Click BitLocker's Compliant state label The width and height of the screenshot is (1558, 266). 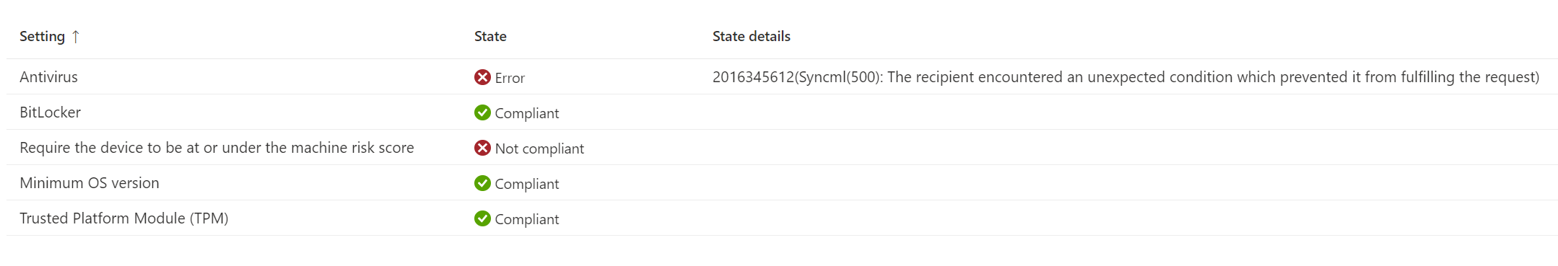tap(527, 113)
